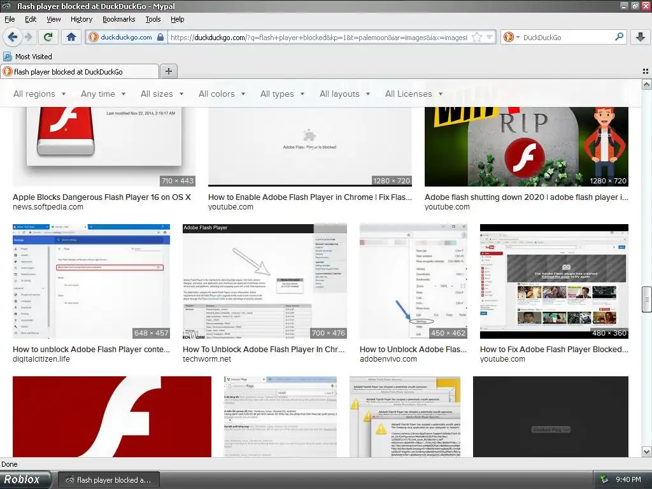This screenshot has width=652, height=489.
Task: Open the stacked Flash warning dialogs thumbnail
Action: pyautogui.click(x=405, y=416)
